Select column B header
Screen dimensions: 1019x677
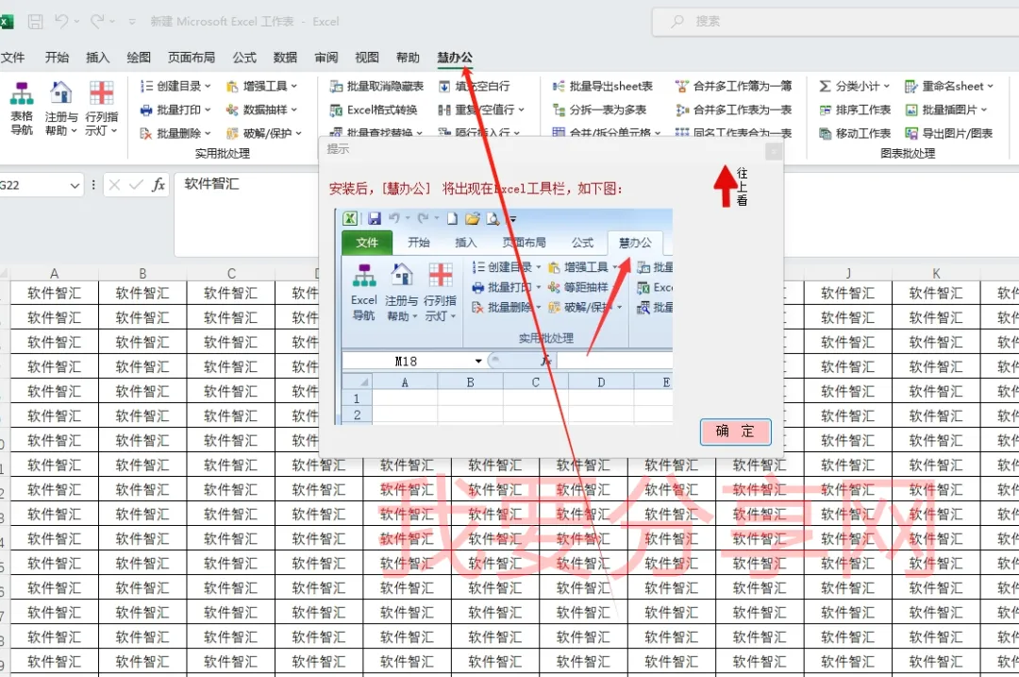(143, 274)
